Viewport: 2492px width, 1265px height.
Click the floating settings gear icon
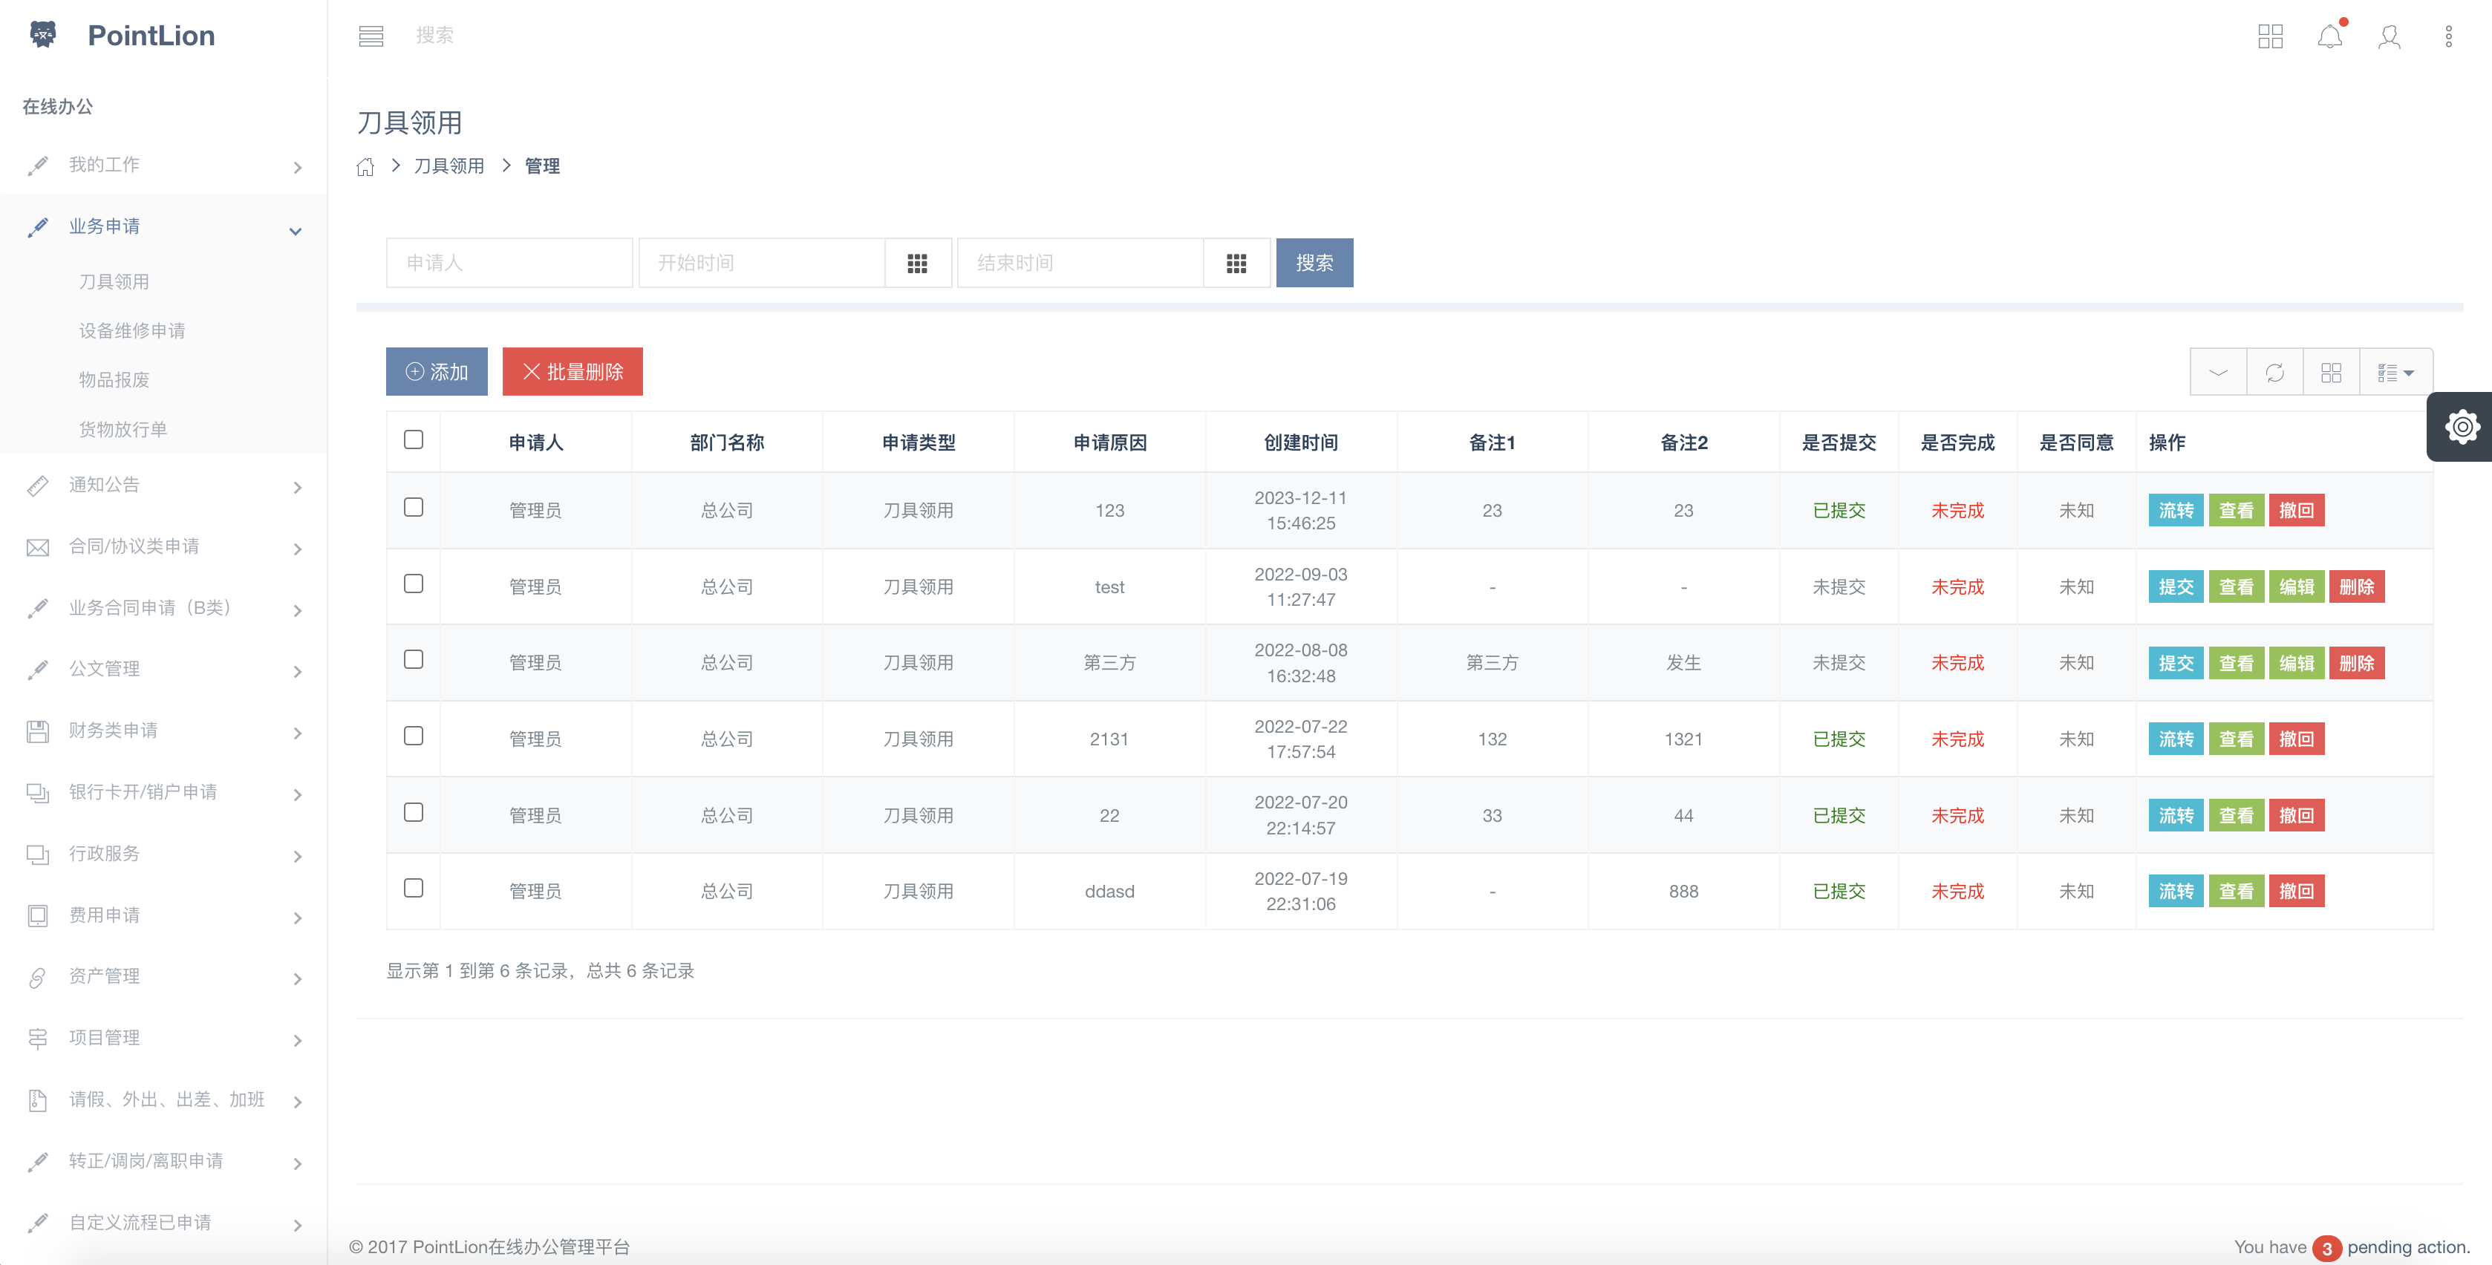pos(2462,427)
